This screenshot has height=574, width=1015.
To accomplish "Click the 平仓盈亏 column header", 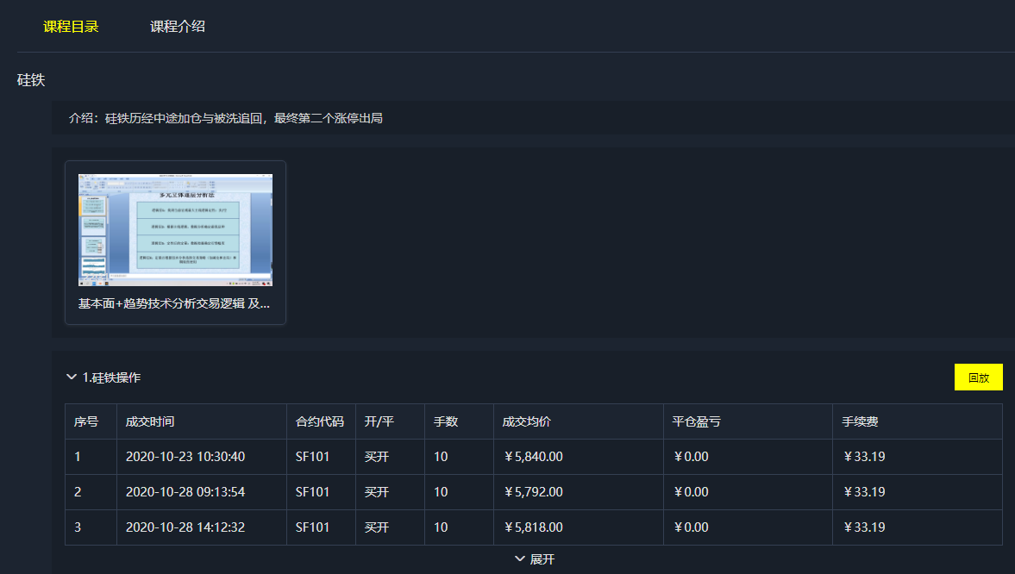I will pos(696,422).
